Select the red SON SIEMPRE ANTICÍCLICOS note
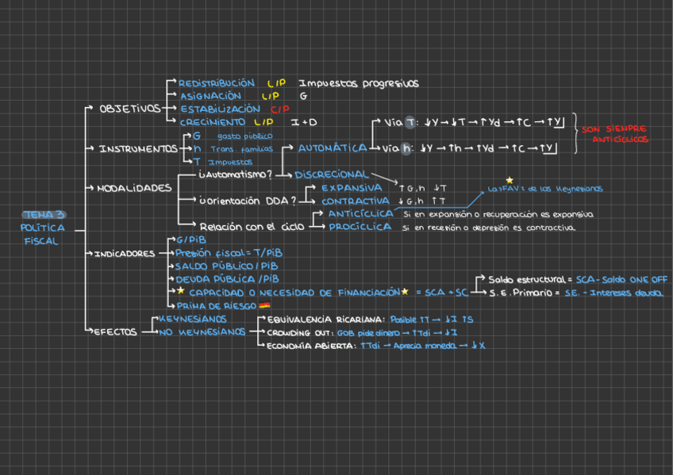The width and height of the screenshot is (673, 475). click(x=614, y=134)
